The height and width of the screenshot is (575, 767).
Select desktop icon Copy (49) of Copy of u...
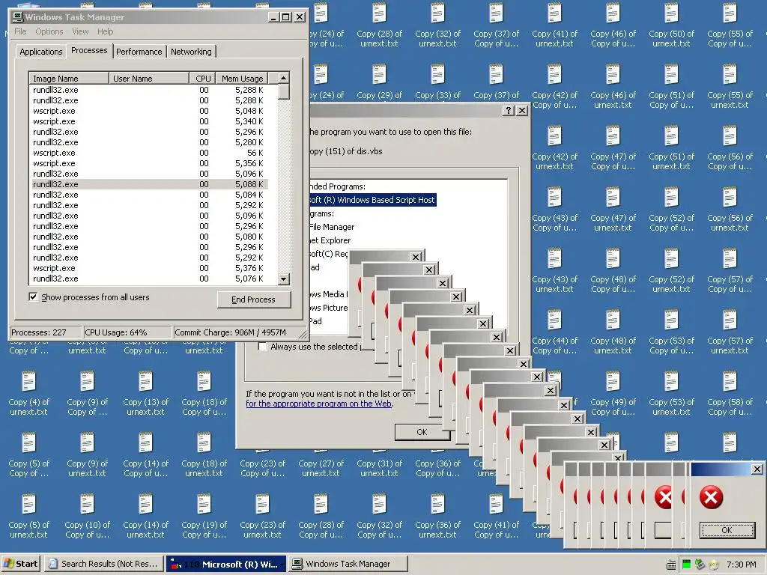point(613,392)
